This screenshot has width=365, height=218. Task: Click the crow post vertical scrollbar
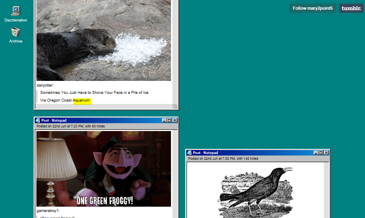(x=327, y=190)
